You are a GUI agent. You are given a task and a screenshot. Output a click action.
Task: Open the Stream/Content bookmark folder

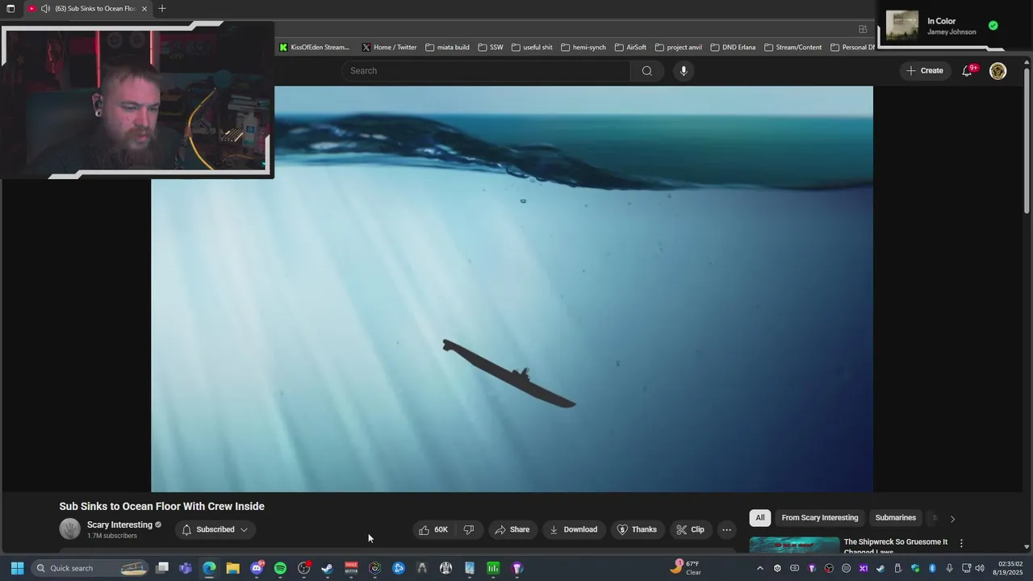click(x=793, y=48)
